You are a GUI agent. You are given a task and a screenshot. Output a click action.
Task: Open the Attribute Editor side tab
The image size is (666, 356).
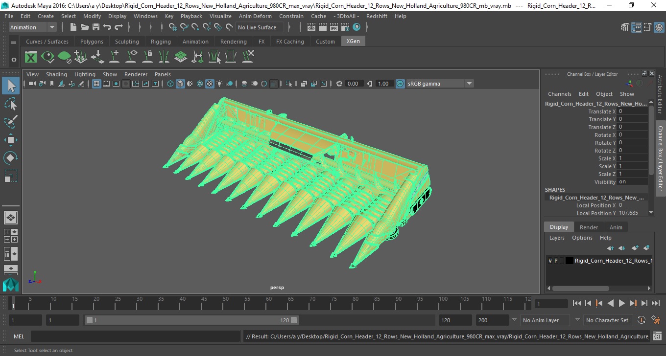pyautogui.click(x=660, y=94)
